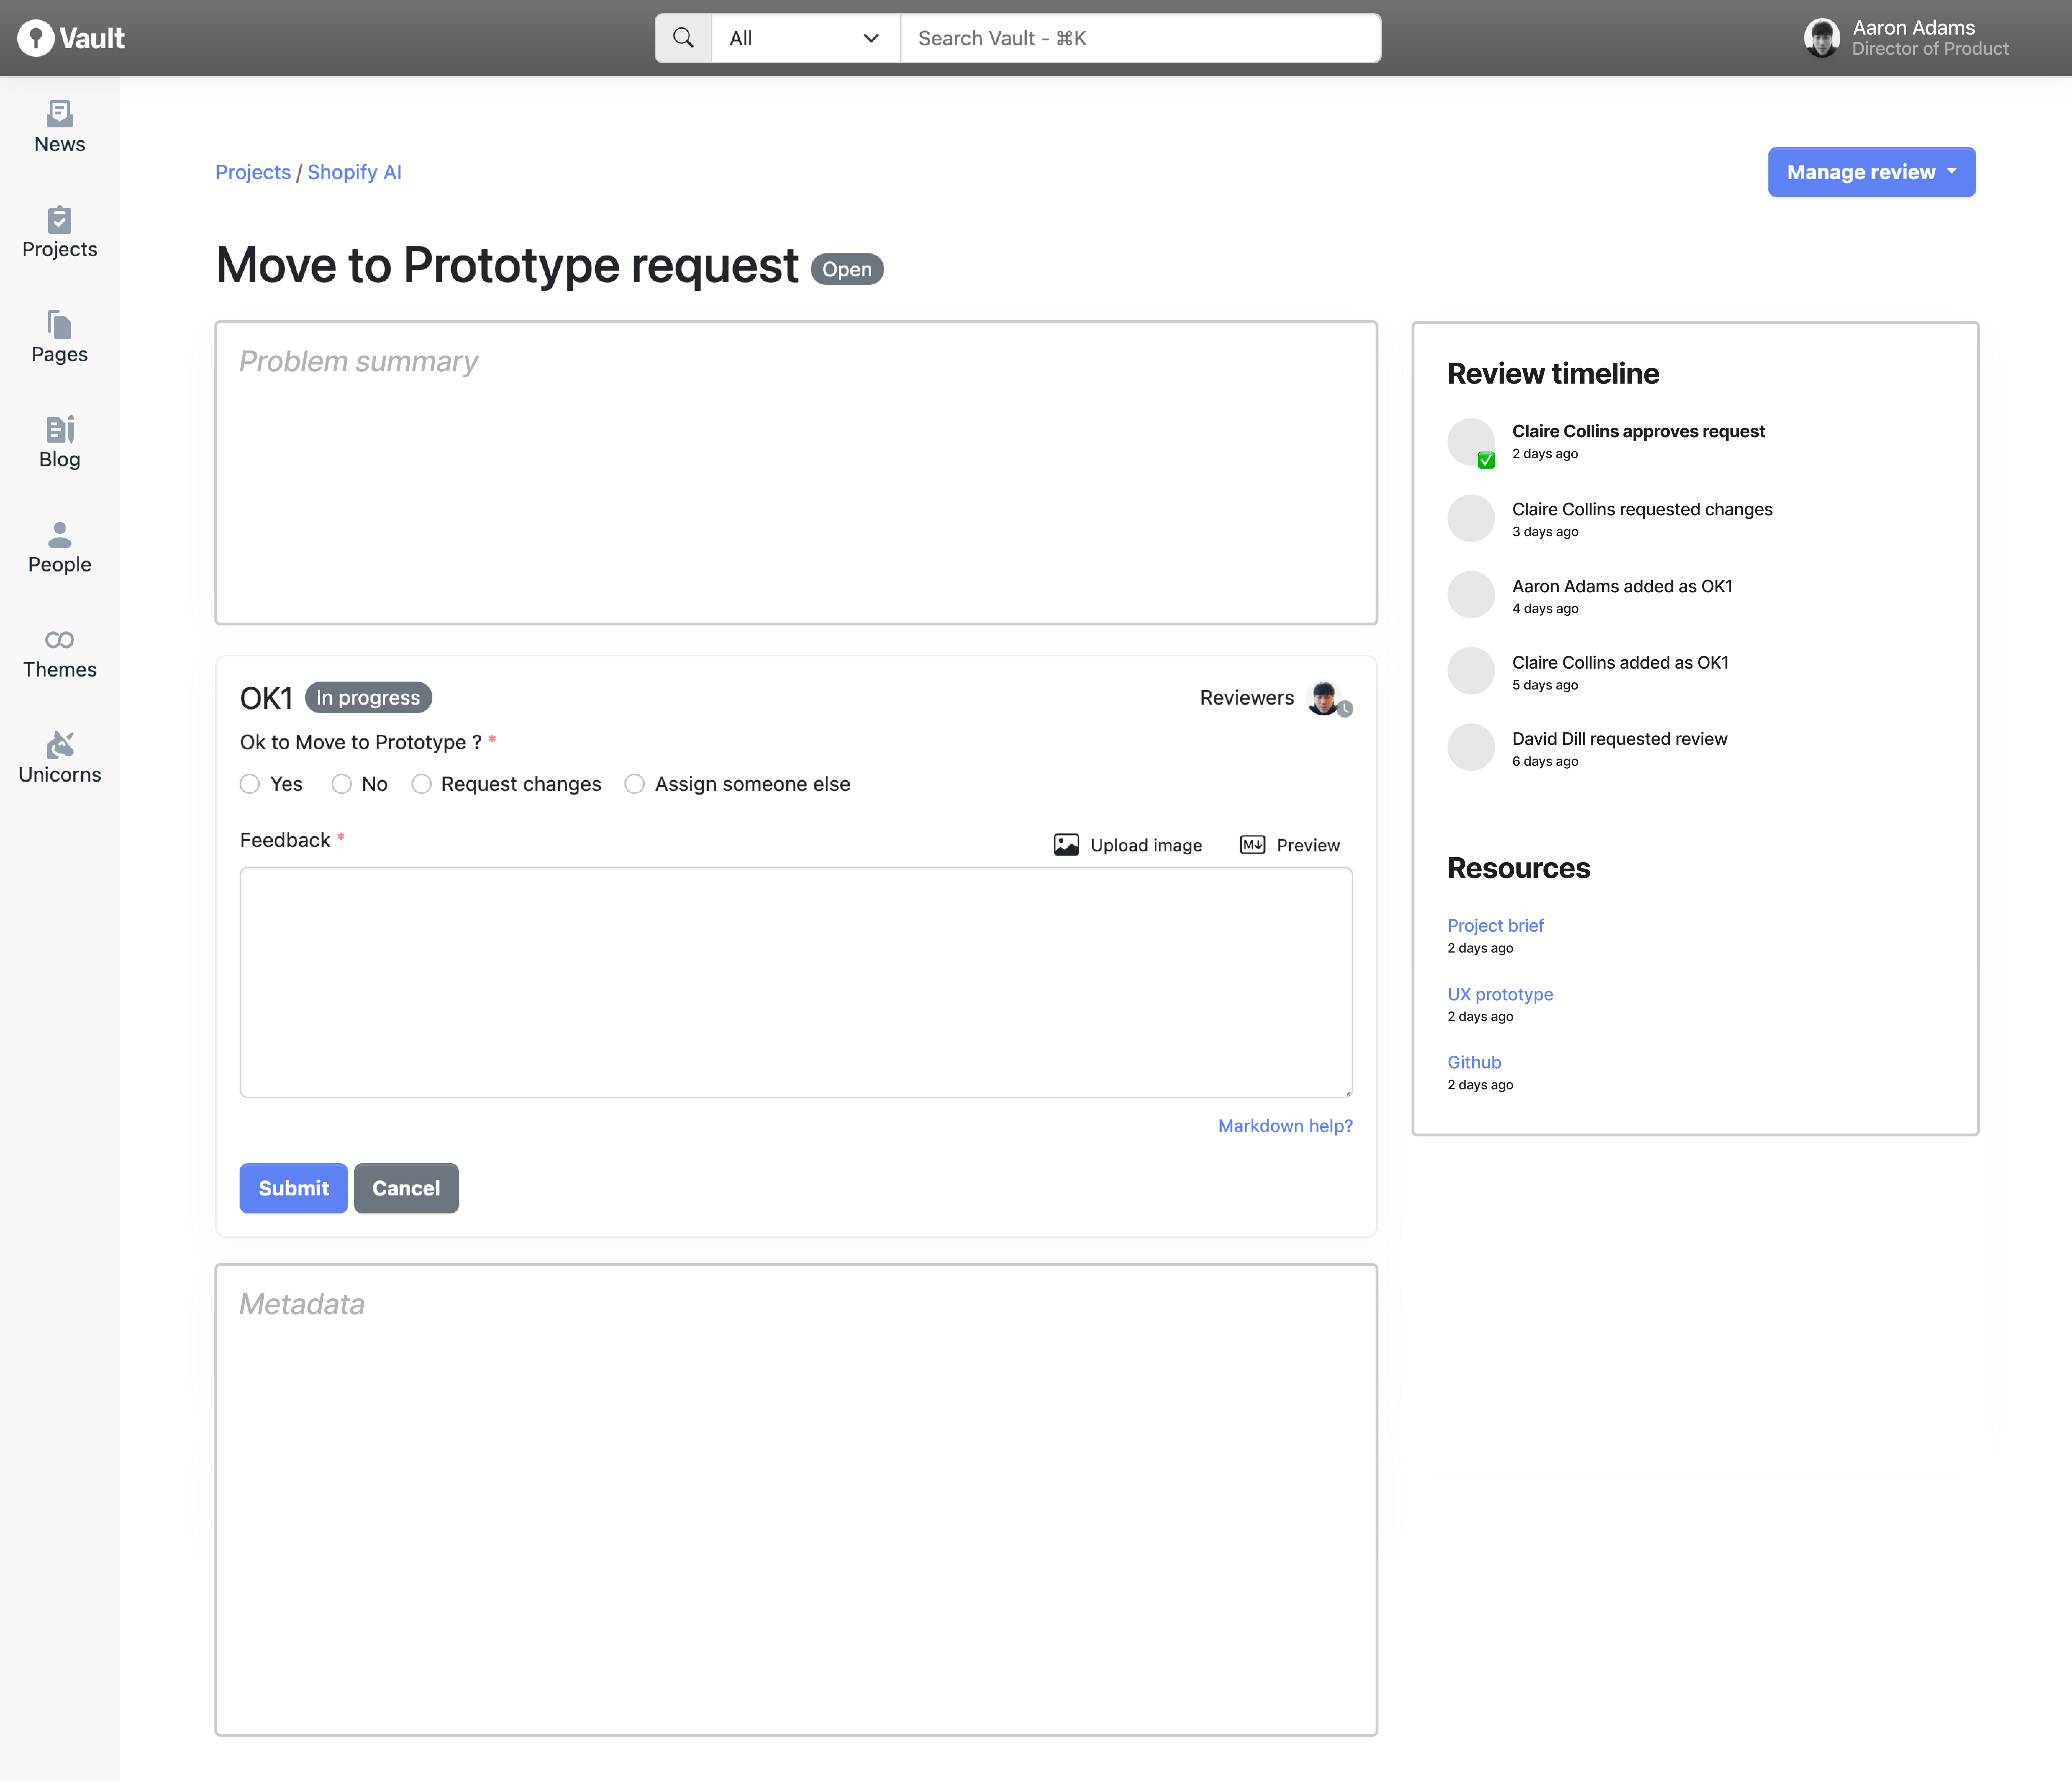Focus the Search Vault field
The width and height of the screenshot is (2072, 1782).
coord(1140,38)
